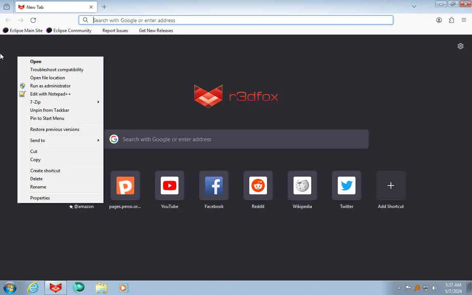Image resolution: width=472 pixels, height=295 pixels.
Task: Select Create shortcut entry
Action: click(60, 171)
